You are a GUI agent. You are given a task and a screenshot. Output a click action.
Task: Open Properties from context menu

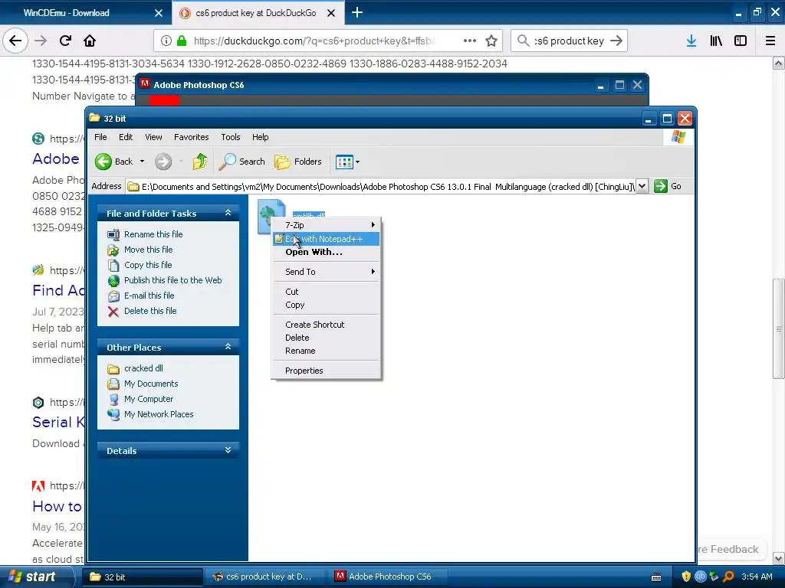click(x=327, y=371)
